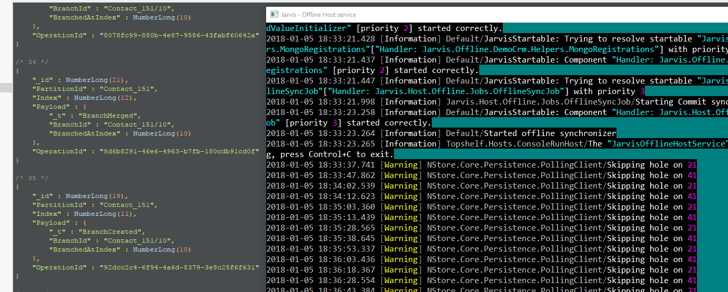This screenshot has width=728, height=292.
Task: Click warning line at 18:33:47.862
Action: 481,175
